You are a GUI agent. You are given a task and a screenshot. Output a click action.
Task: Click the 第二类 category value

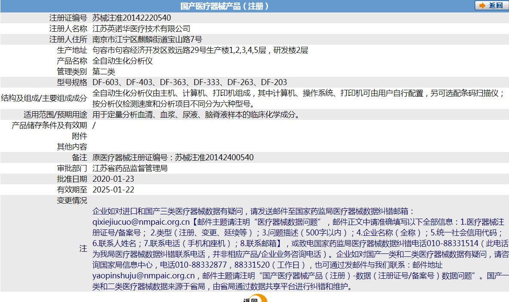[104, 71]
